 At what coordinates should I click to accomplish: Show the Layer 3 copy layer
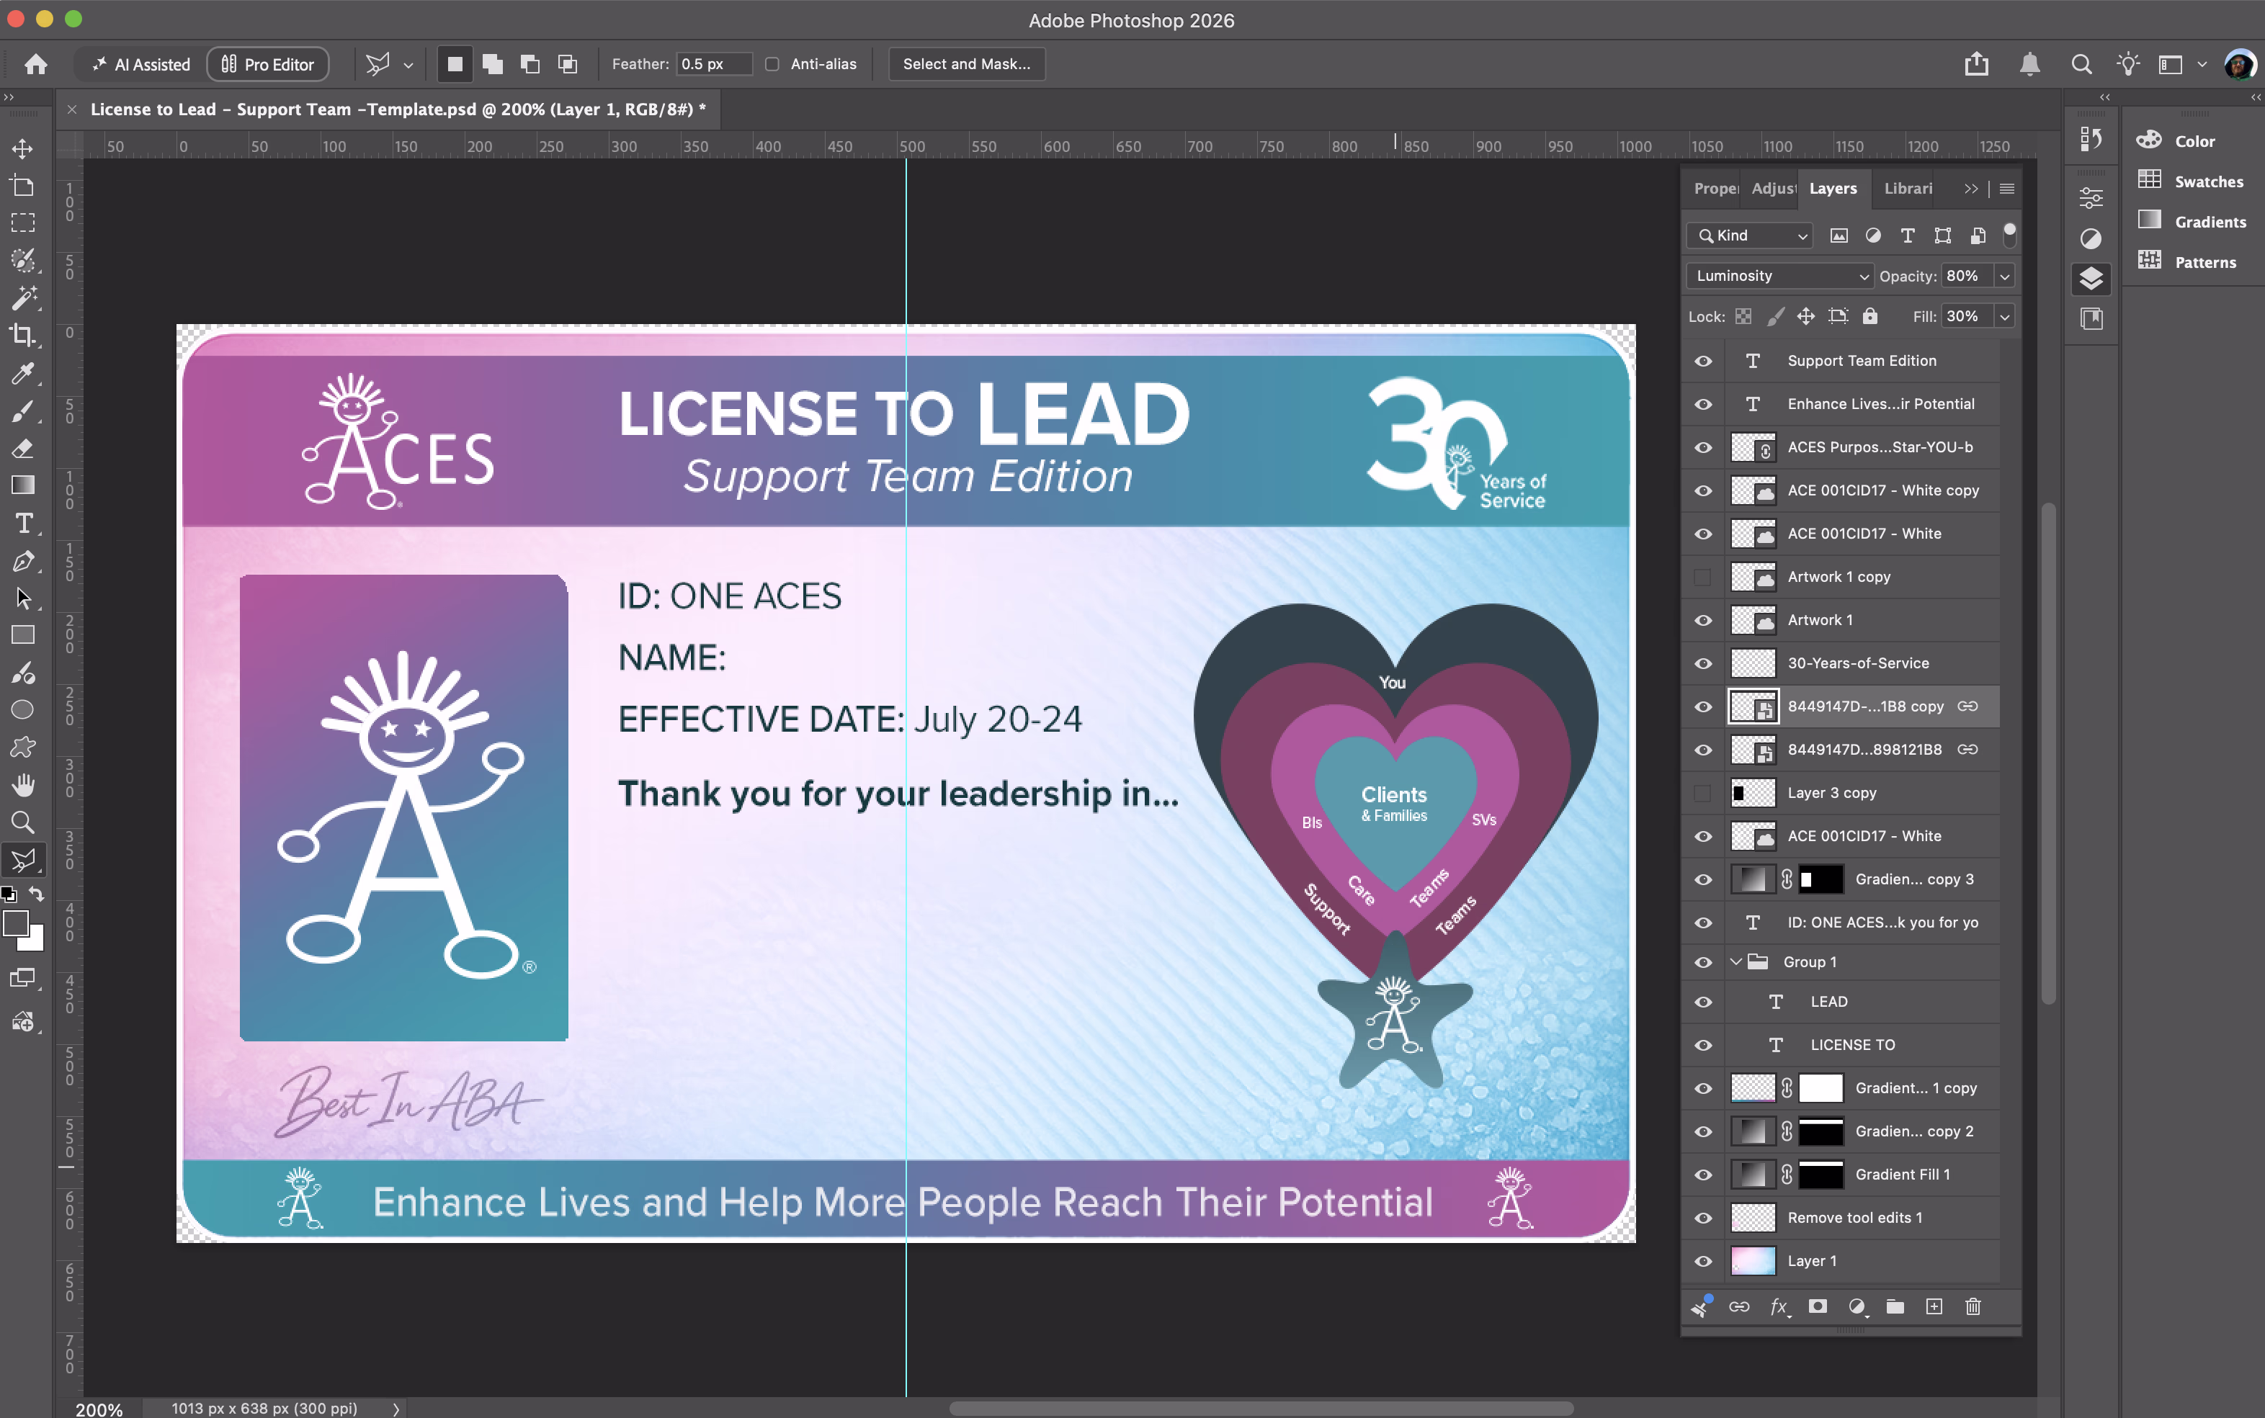tap(1703, 792)
